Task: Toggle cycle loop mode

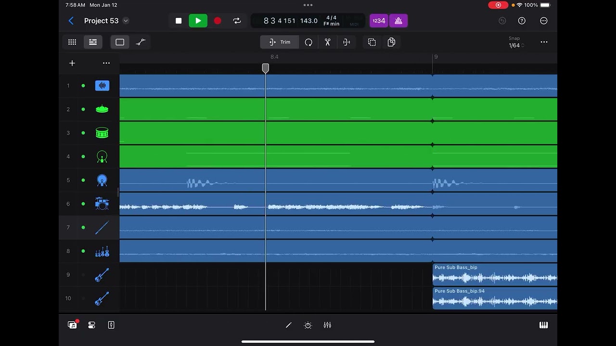Action: coord(237,21)
